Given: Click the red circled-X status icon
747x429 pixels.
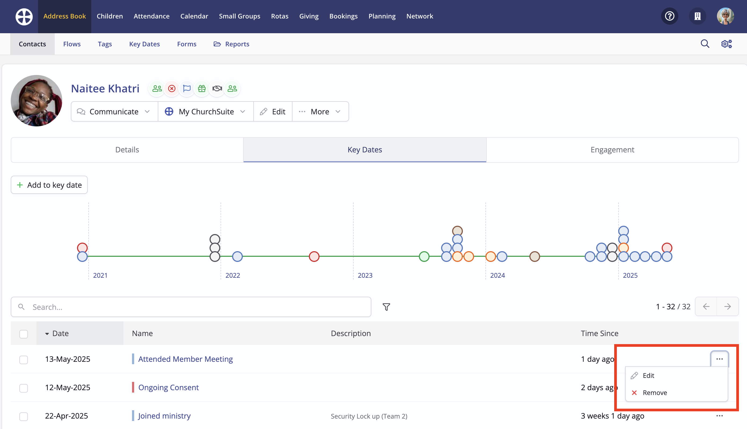Looking at the screenshot, I should (172, 88).
